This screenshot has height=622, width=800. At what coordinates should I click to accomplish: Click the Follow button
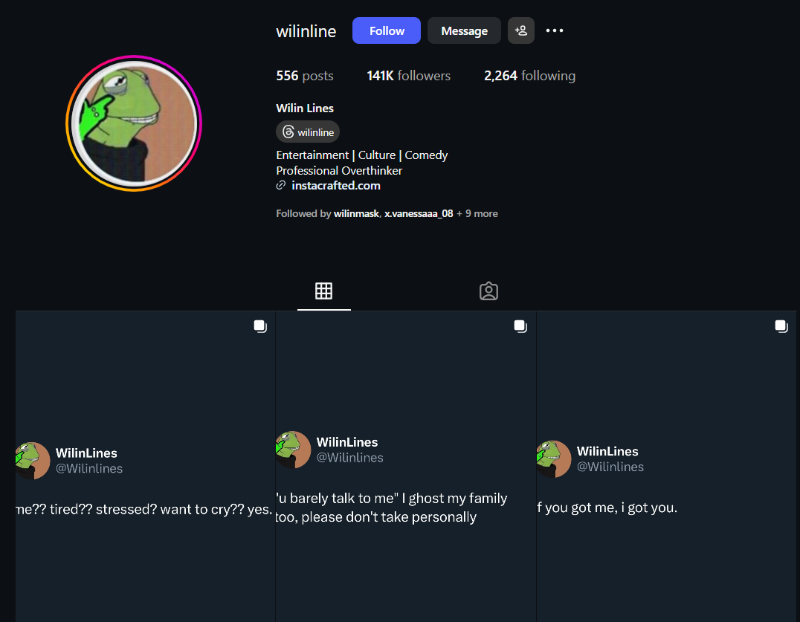click(386, 30)
